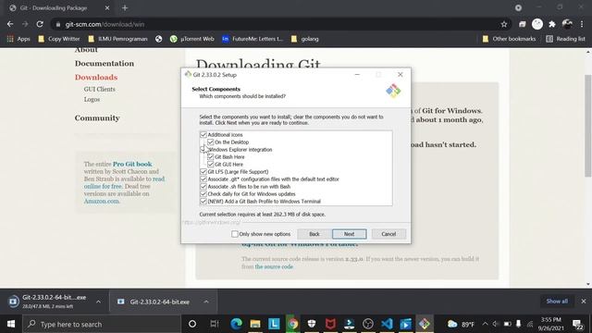
Task: Open Task View on taskbar
Action: click(214, 324)
